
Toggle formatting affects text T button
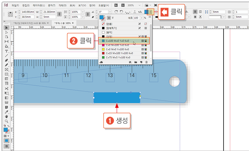(x=113, y=18)
